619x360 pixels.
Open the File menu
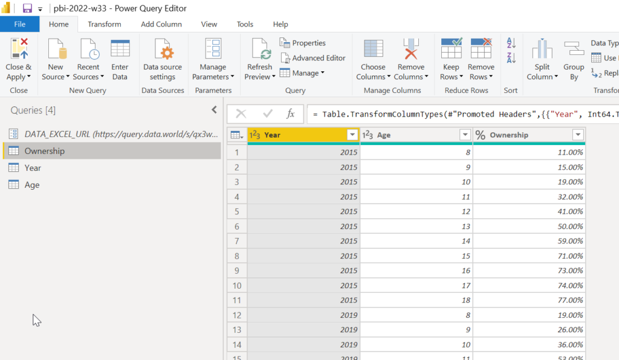pyautogui.click(x=19, y=24)
